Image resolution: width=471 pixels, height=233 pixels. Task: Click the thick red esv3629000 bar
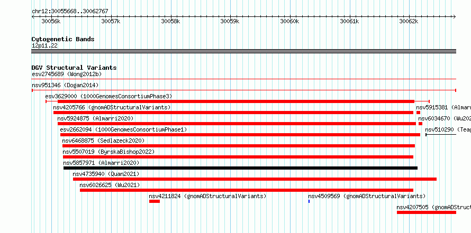[236, 101]
